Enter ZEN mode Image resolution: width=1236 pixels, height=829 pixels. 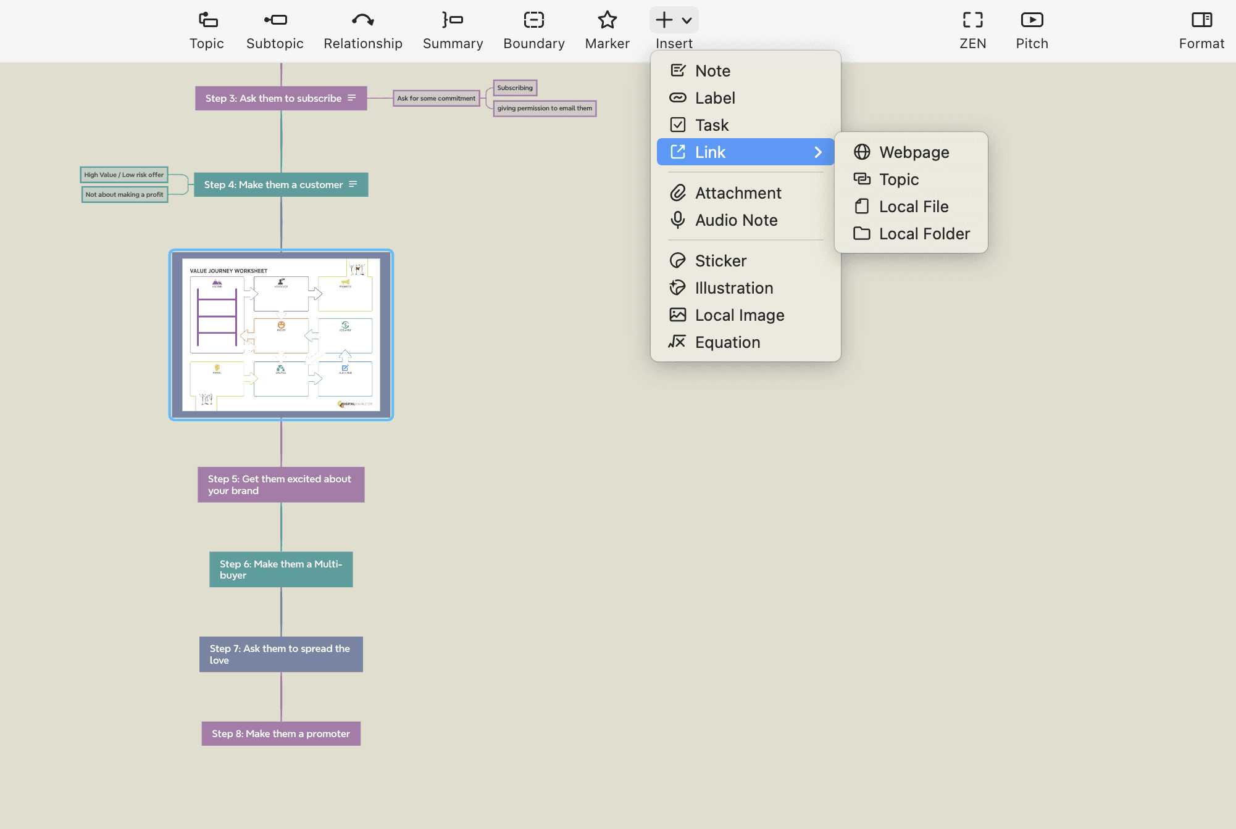pyautogui.click(x=973, y=30)
